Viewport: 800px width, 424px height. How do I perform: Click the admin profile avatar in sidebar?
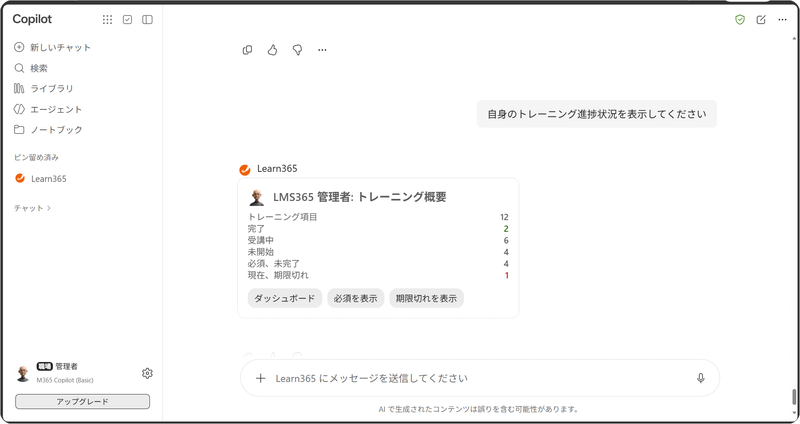23,373
